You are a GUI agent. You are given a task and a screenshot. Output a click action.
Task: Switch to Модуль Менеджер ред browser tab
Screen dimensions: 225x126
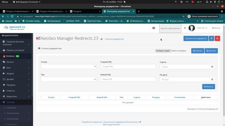point(52,11)
